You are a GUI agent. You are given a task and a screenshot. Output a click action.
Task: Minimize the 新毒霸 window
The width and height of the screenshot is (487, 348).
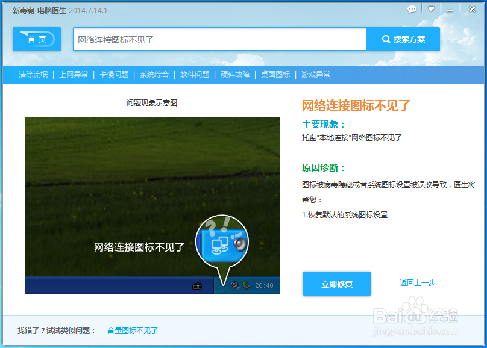pyautogui.click(x=450, y=10)
